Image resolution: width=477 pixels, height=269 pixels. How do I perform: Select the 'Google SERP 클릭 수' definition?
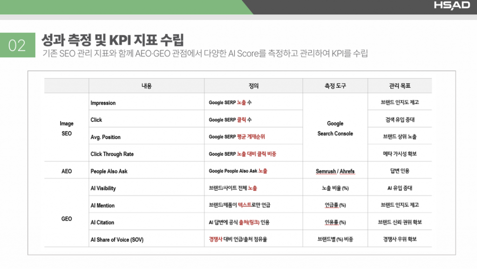[x=230, y=120]
